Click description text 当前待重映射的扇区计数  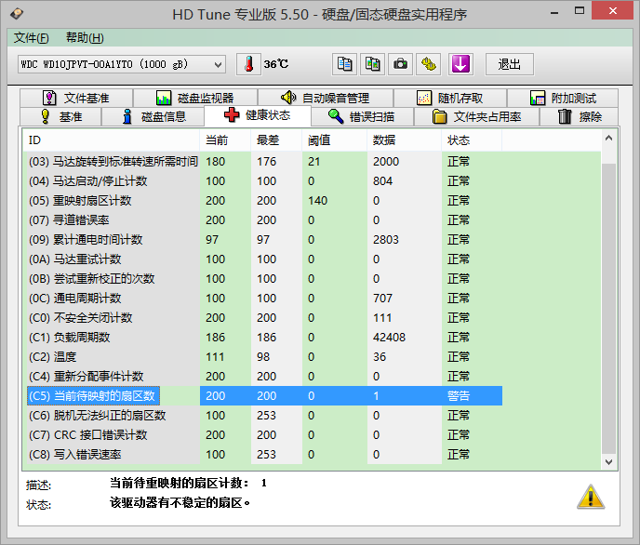(x=180, y=483)
